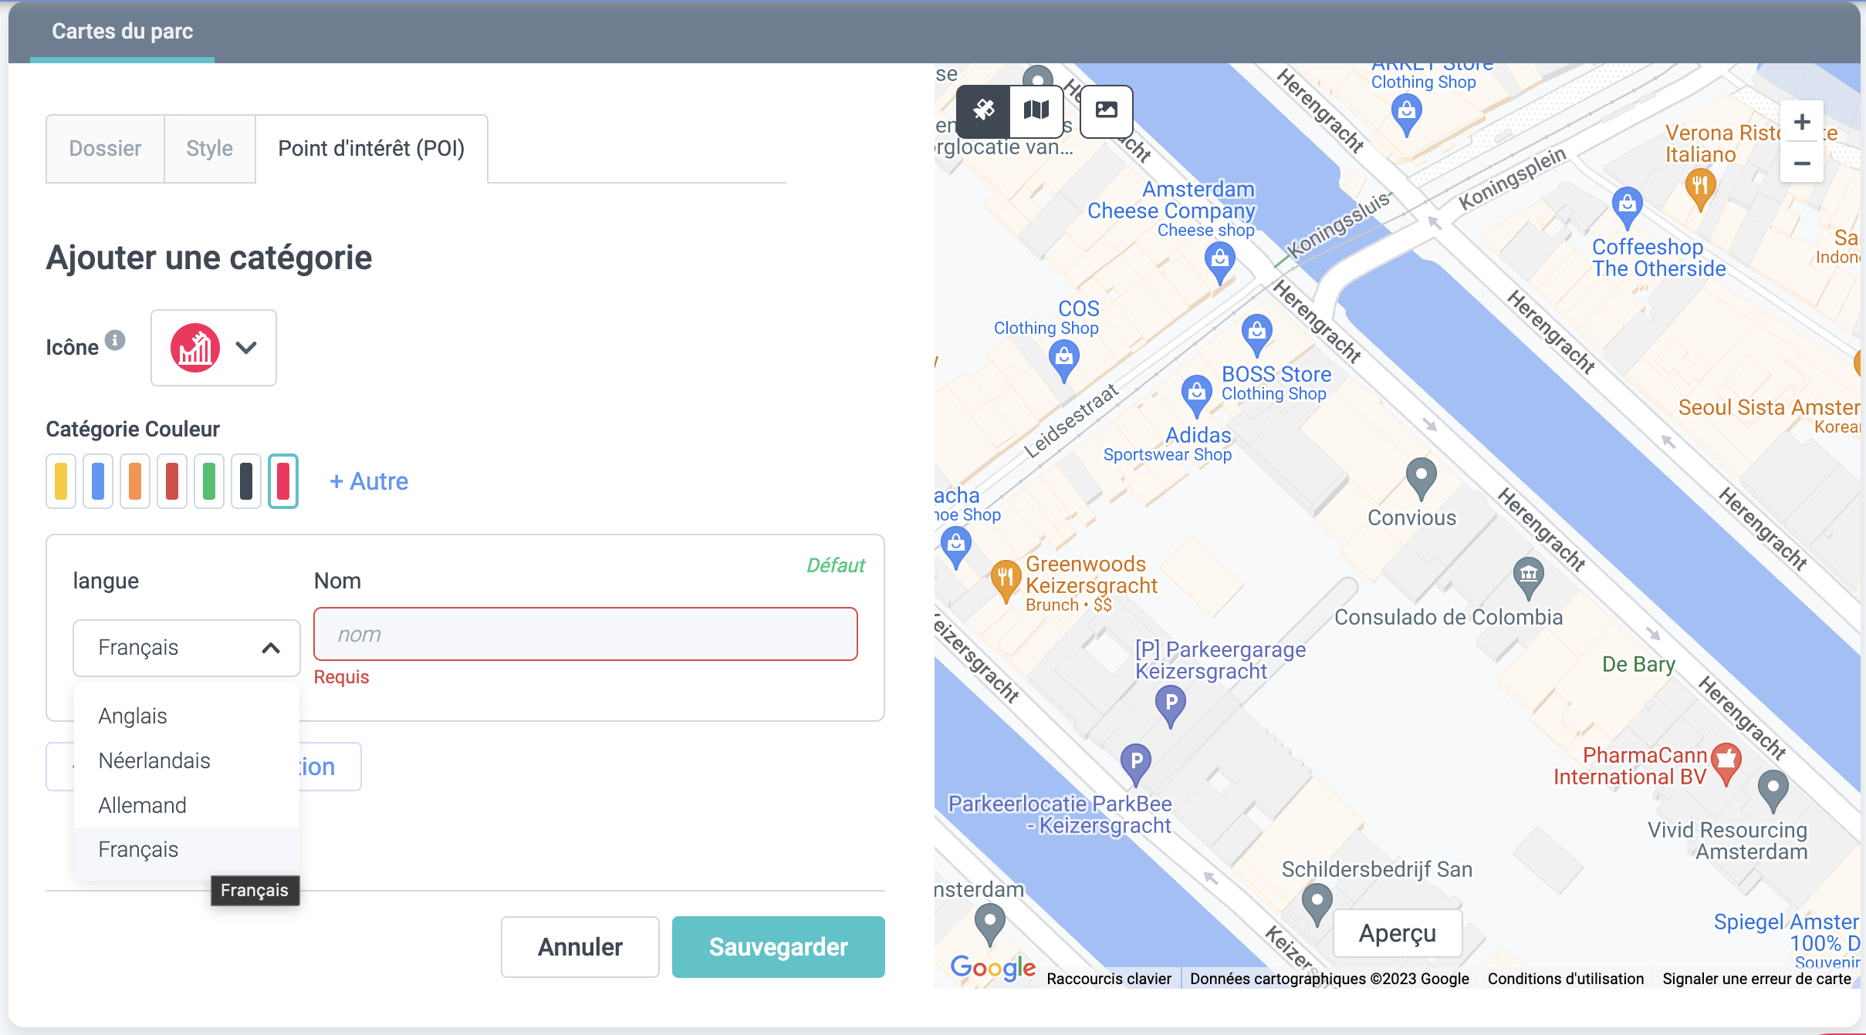The height and width of the screenshot is (1035, 1866).
Task: Choose Néerlandais from the language list
Action: pos(154,760)
